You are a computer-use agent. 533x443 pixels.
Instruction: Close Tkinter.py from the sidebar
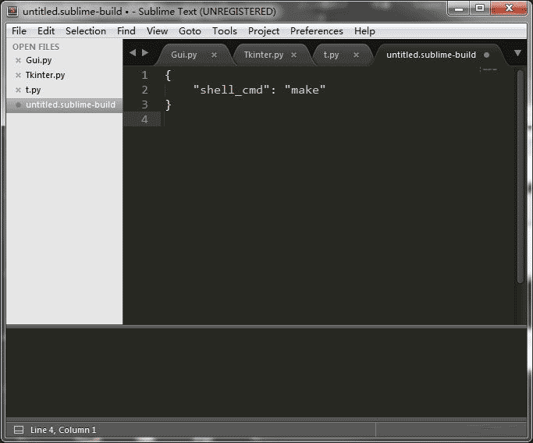[19, 75]
